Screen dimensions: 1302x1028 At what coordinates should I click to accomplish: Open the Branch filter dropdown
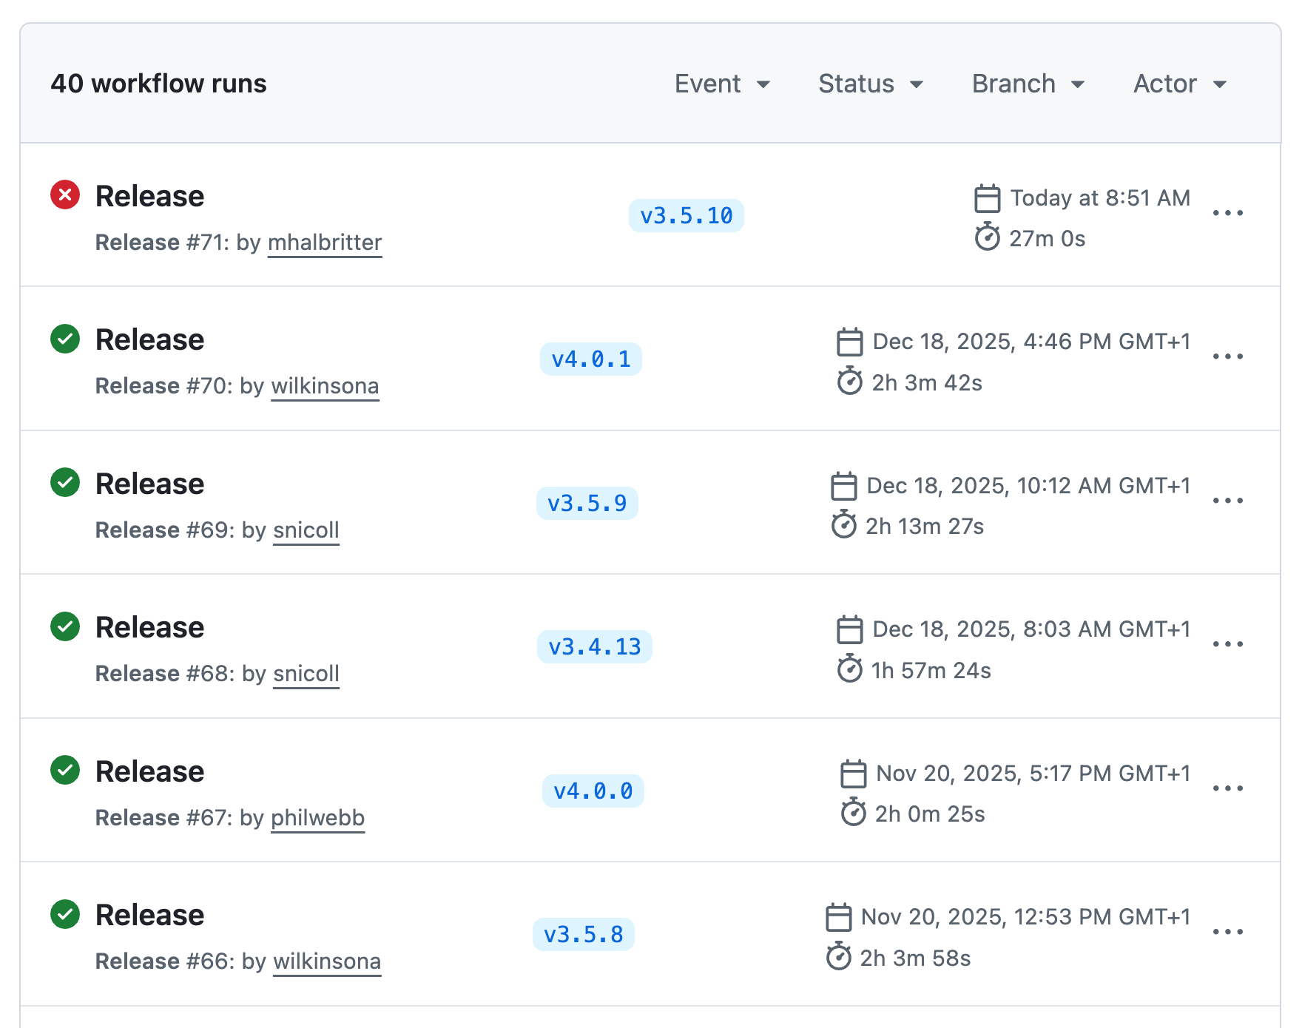pyautogui.click(x=1028, y=84)
